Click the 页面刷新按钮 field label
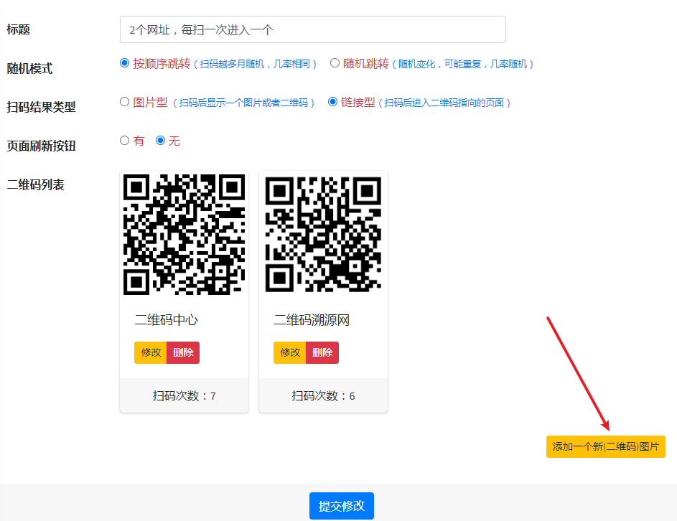This screenshot has height=521, width=677. [x=41, y=146]
